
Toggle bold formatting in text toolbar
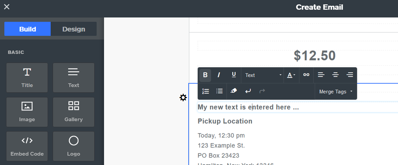(x=205, y=75)
